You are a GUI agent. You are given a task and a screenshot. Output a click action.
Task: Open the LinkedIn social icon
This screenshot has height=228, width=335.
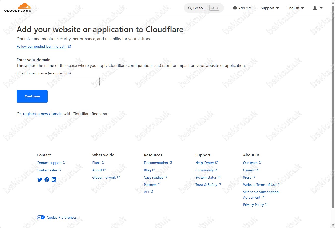(x=54, y=180)
